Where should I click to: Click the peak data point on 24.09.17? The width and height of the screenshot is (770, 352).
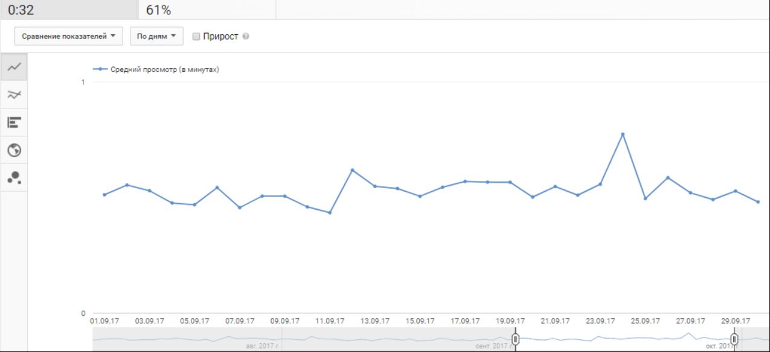click(x=623, y=134)
